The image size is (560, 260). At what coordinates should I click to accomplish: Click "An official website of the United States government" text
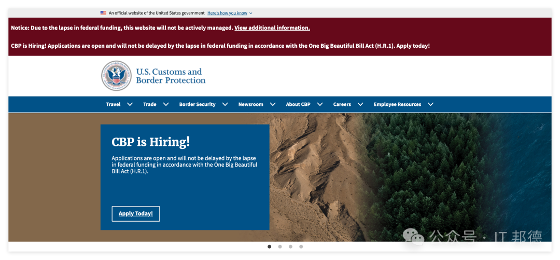157,13
